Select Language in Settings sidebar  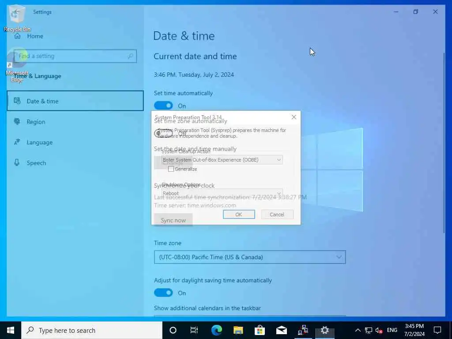pos(75,143)
